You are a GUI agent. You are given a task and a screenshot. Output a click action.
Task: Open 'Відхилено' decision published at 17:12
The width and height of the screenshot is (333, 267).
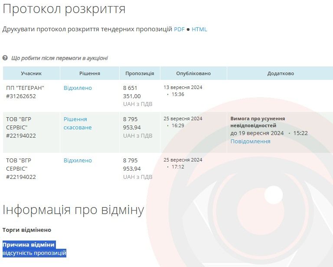click(78, 161)
